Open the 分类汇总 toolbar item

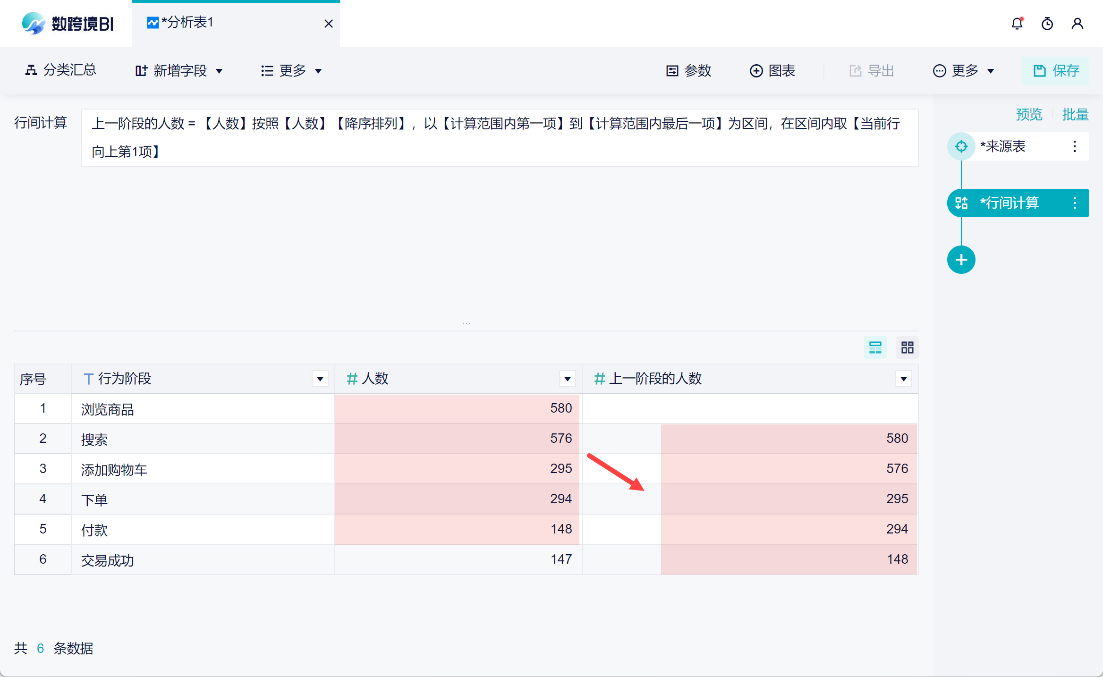click(60, 70)
